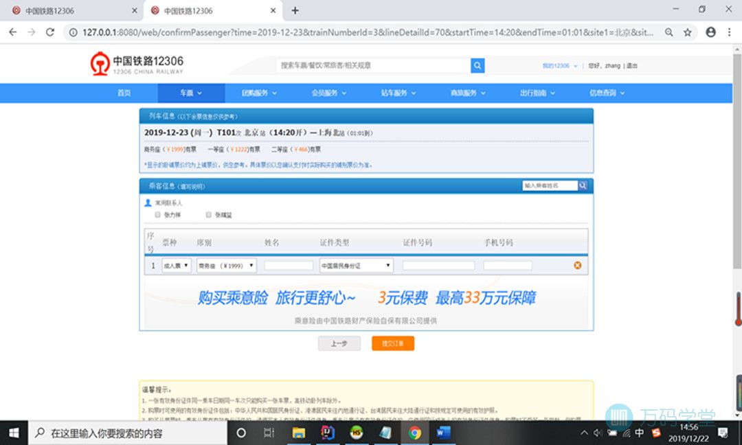Click the blue site search magnifier button
The image size is (742, 445).
pos(477,65)
